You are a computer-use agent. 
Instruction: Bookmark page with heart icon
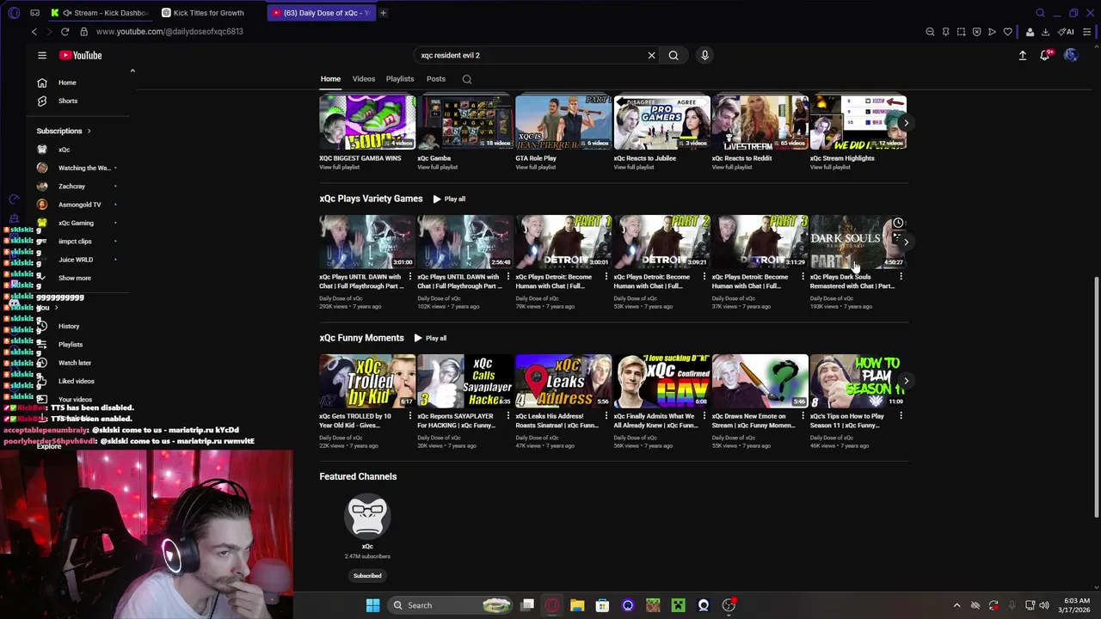point(1007,32)
